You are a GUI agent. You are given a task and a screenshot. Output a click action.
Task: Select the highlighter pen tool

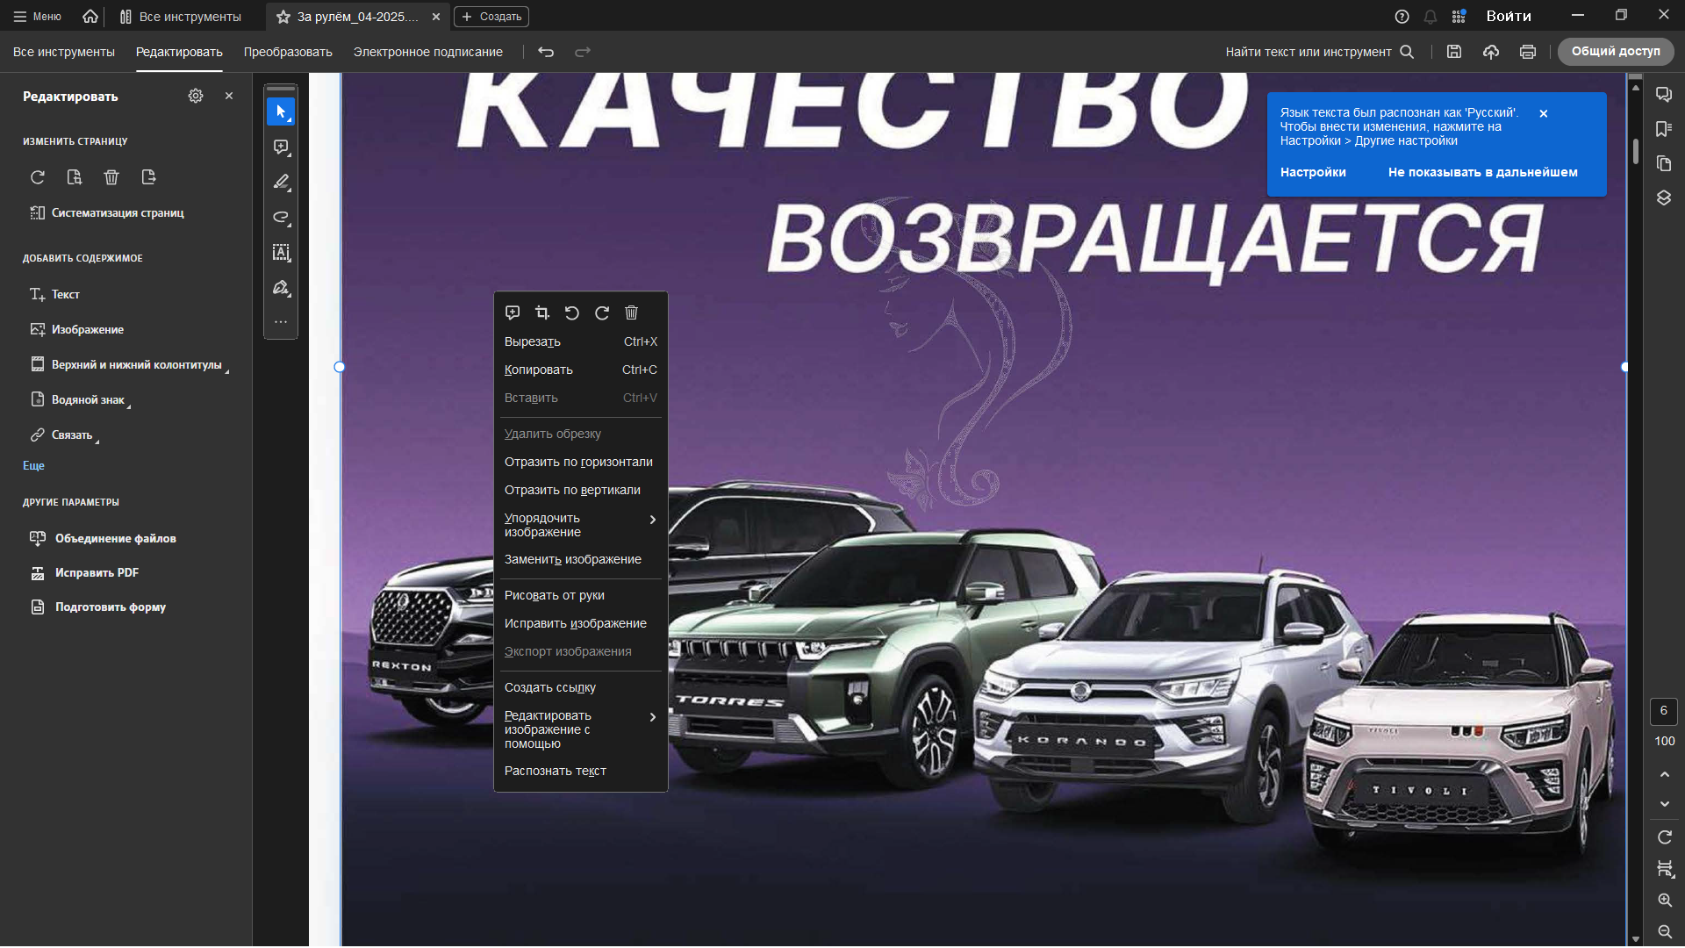coord(281,183)
